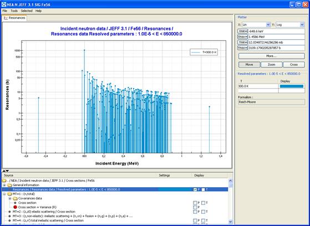Image resolution: width=310 pixels, height=226 pixels.
Task: Uncheck the P checkbox on Resonances row
Action: pyautogui.click(x=195, y=189)
